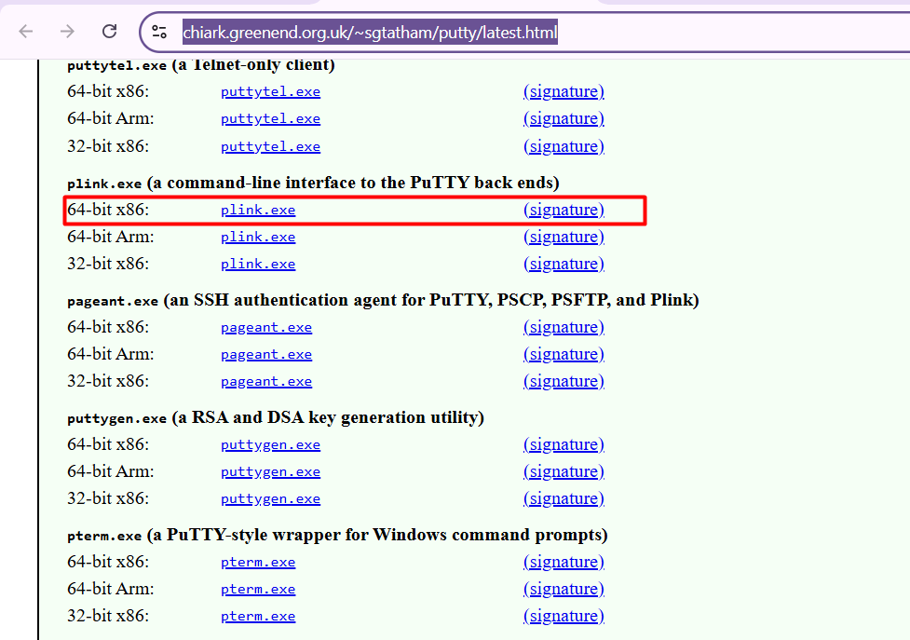
Task: Open signature for 64-bit Arm pterm.exe
Action: [x=564, y=590]
